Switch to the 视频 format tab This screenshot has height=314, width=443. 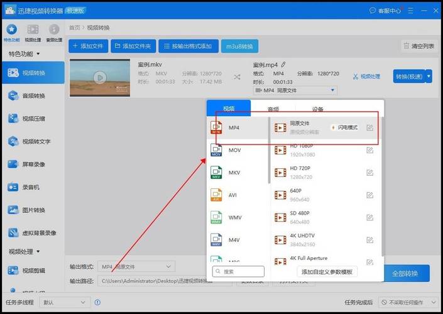pos(229,108)
